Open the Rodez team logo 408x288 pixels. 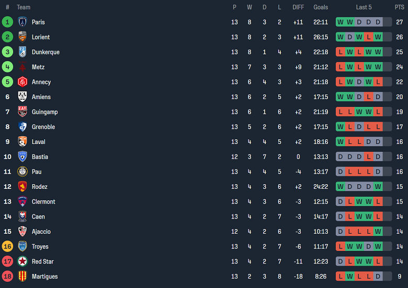[x=22, y=187]
